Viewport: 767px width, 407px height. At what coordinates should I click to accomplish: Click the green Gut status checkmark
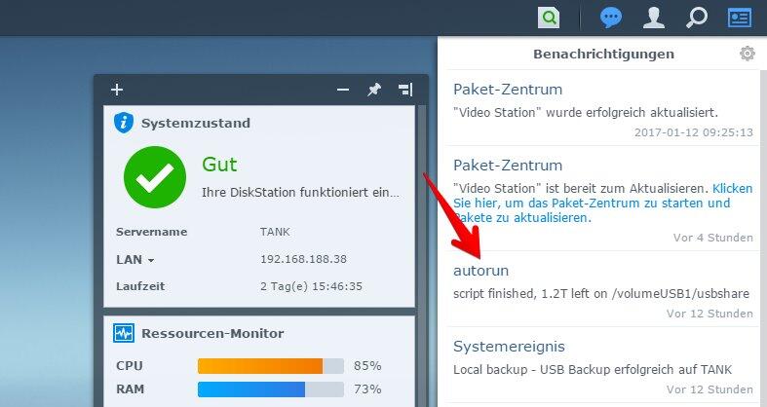point(155,176)
